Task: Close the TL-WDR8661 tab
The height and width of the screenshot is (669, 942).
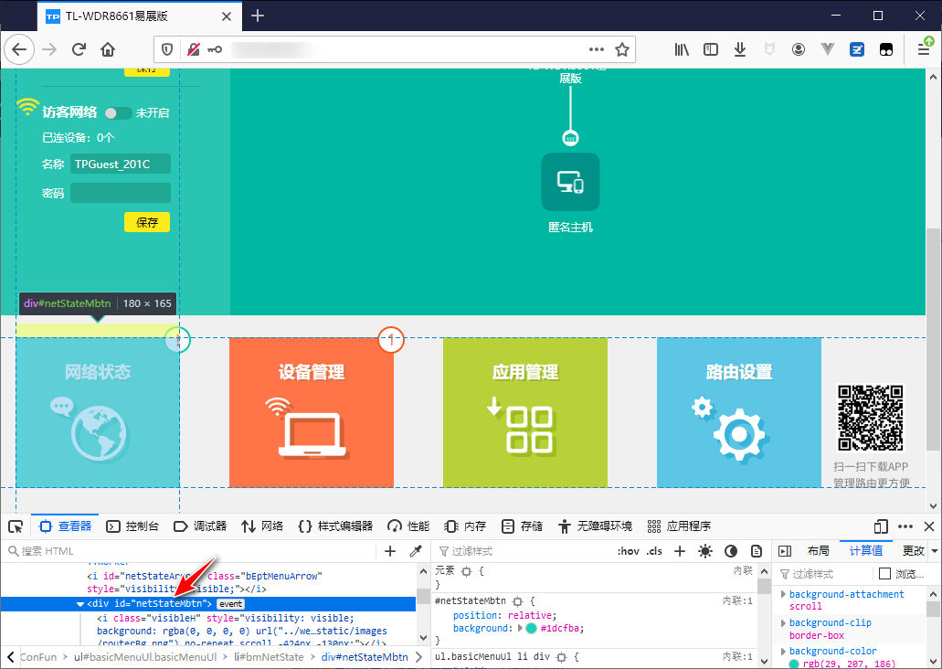Action: tap(227, 16)
